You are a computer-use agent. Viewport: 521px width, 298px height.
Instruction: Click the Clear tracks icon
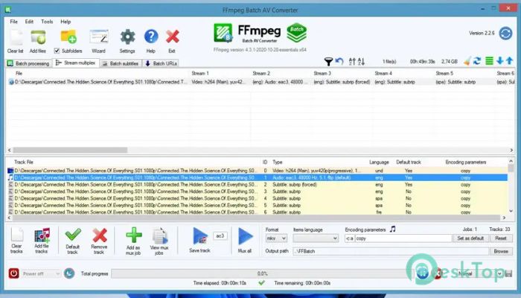point(16,235)
